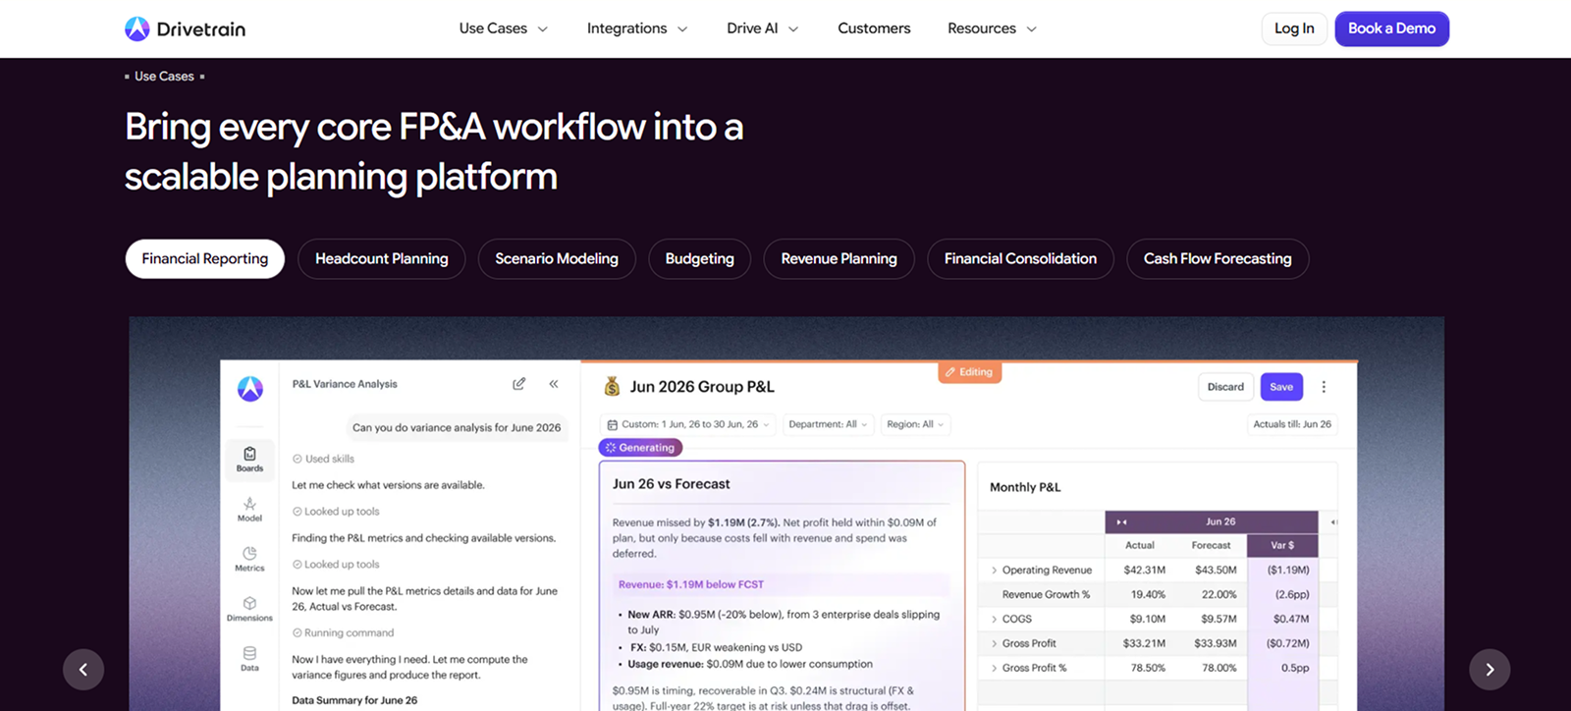The height and width of the screenshot is (711, 1571).
Task: Expand the Operating Revenue row
Action: tap(994, 571)
